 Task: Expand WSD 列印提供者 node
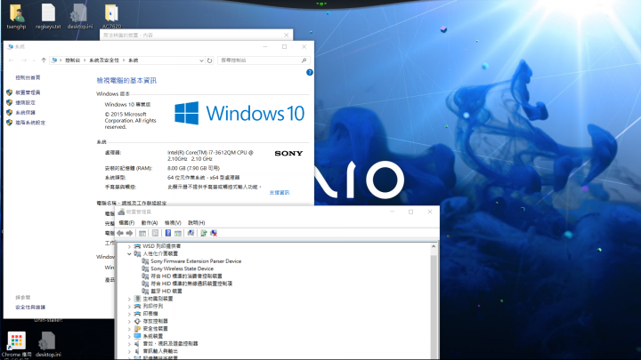(x=129, y=246)
